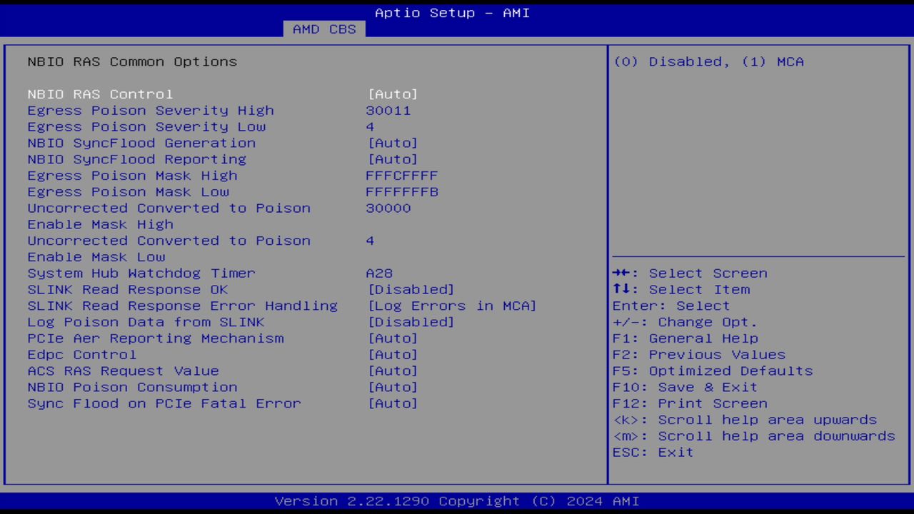Change SLINK Read Response OK Disabled value

tap(411, 289)
